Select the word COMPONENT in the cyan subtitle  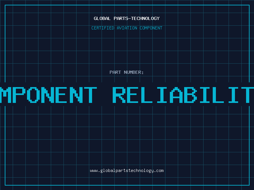click(x=151, y=28)
